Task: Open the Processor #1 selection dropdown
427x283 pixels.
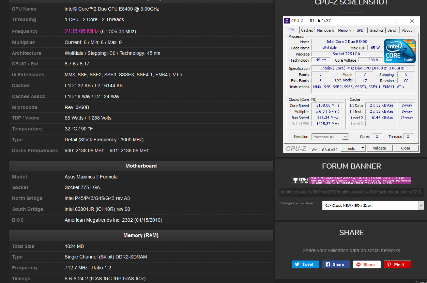Action: coord(330,137)
